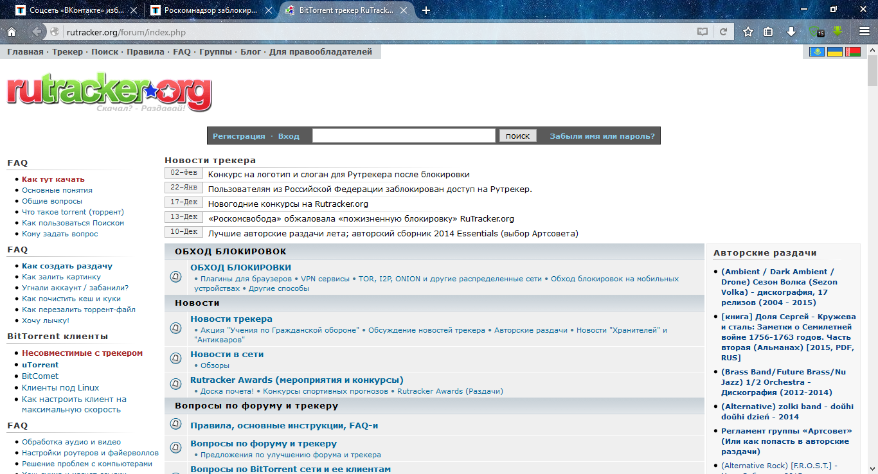The width and height of the screenshot is (878, 474).
Task: Close the BitTorrent трекер RuTracker tab
Action: click(x=402, y=10)
